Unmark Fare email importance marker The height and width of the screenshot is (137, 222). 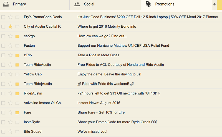pyautogui.click(x=17, y=113)
